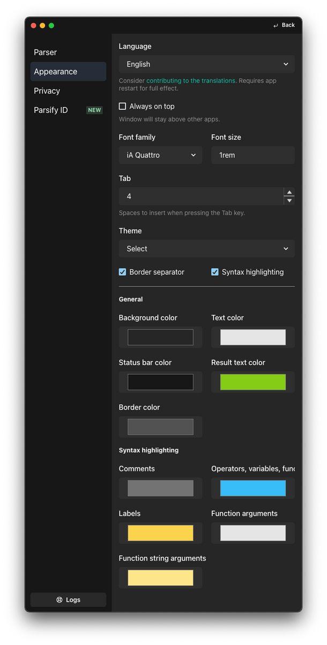The image size is (327, 645).
Task: Click the Font size input field
Action: pyautogui.click(x=252, y=155)
